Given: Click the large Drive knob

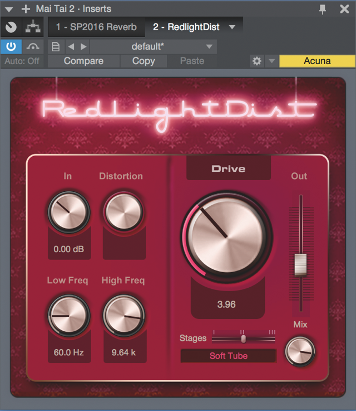Looking at the screenshot, I should pos(226,236).
